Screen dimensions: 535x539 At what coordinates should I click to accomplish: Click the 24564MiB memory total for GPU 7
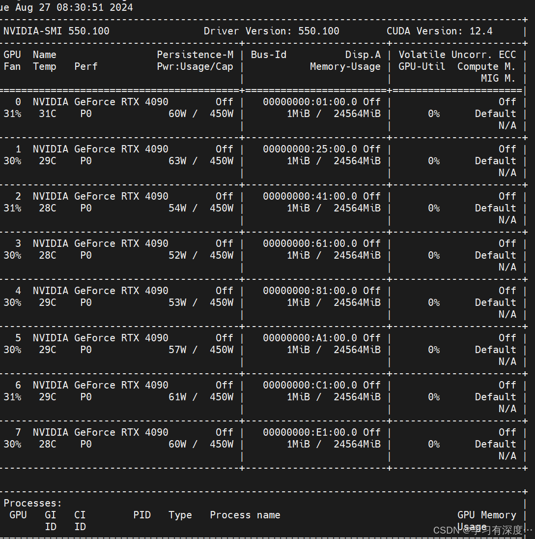(357, 444)
